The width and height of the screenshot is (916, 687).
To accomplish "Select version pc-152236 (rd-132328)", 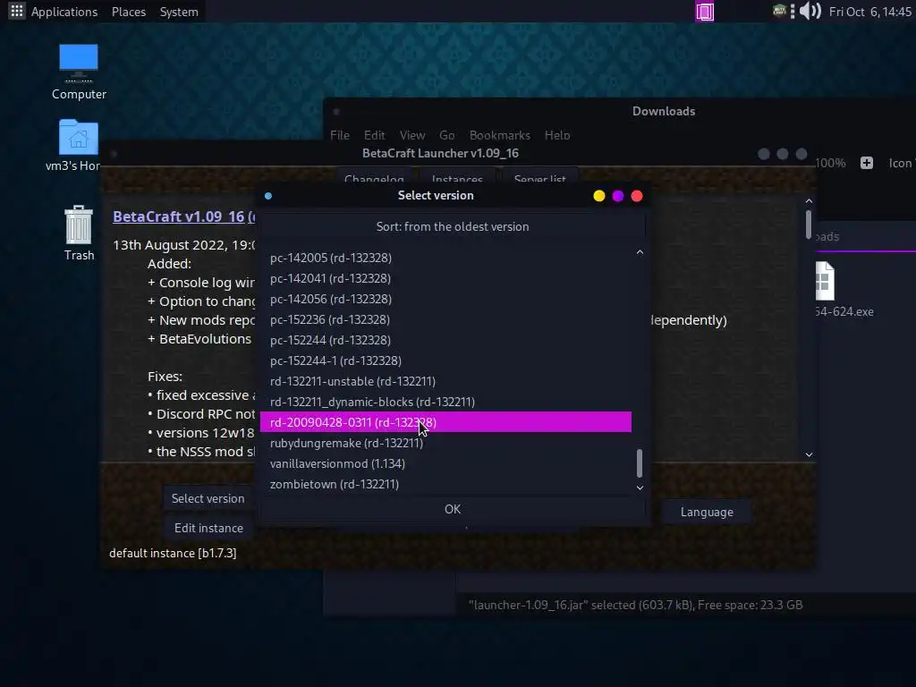I will 445,319.
